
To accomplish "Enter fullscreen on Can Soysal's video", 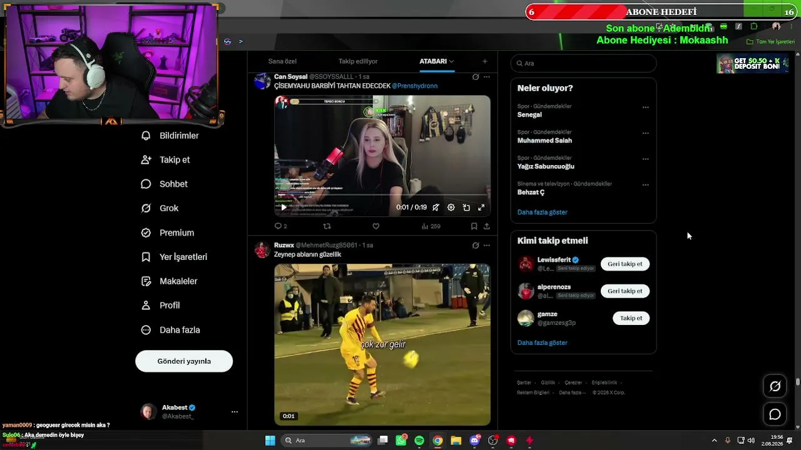I will click(481, 207).
